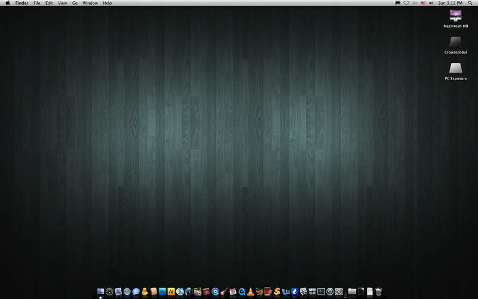Viewport: 478px width, 299px height.
Task: Click the Finder icon in dock
Action: (100, 292)
